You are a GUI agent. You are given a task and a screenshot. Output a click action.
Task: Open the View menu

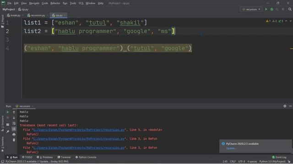pyautogui.click(x=24, y=3)
